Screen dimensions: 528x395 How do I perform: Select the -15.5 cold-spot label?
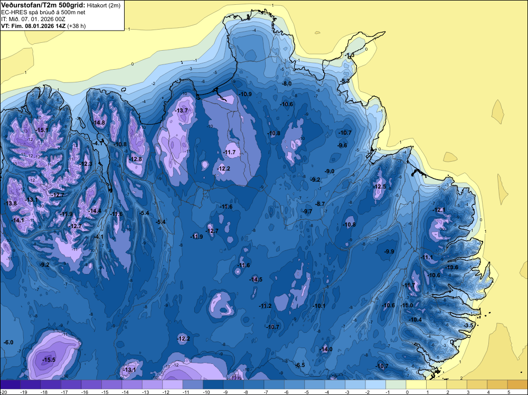click(49, 360)
